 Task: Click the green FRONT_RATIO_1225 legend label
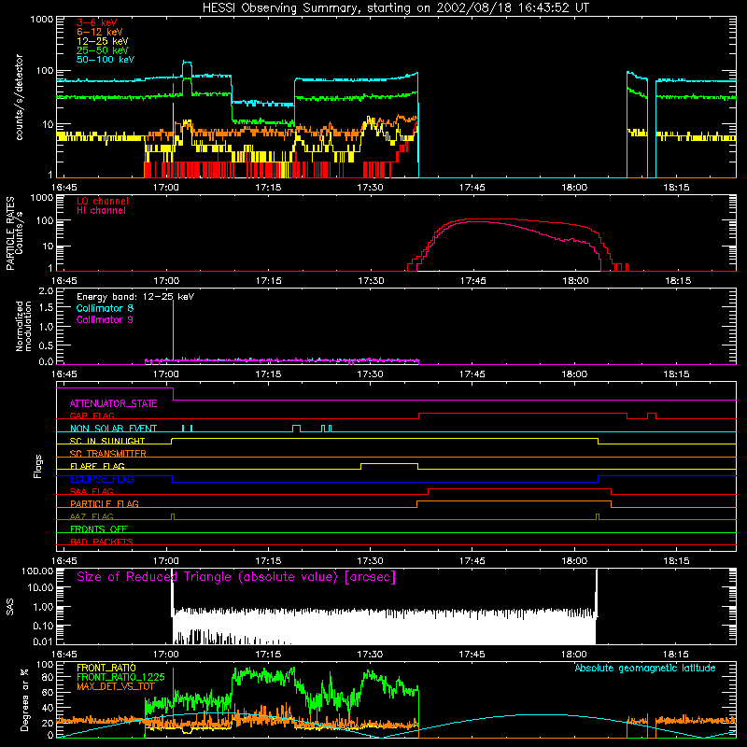click(x=120, y=677)
